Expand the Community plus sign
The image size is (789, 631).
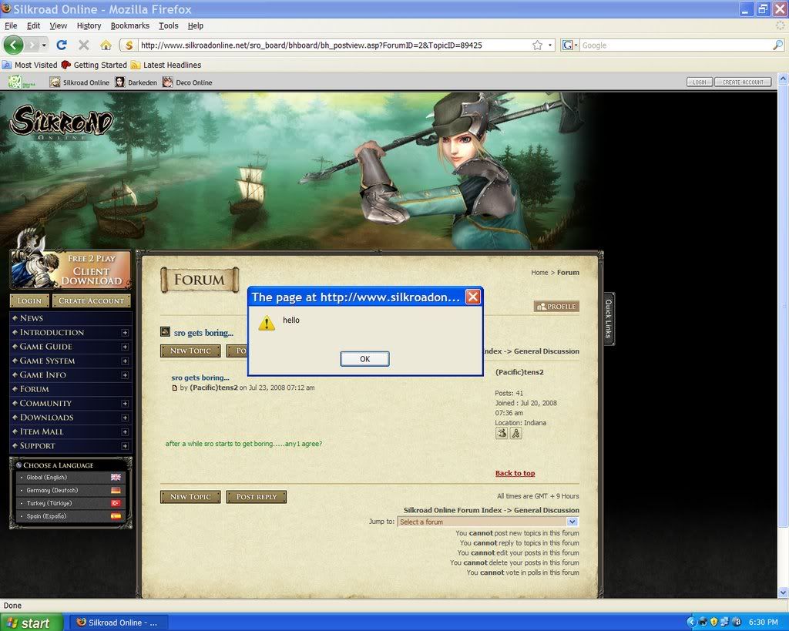pyautogui.click(x=125, y=404)
